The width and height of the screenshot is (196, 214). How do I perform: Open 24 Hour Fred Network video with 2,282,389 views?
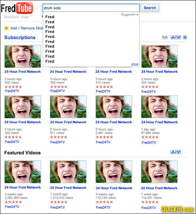point(23,187)
